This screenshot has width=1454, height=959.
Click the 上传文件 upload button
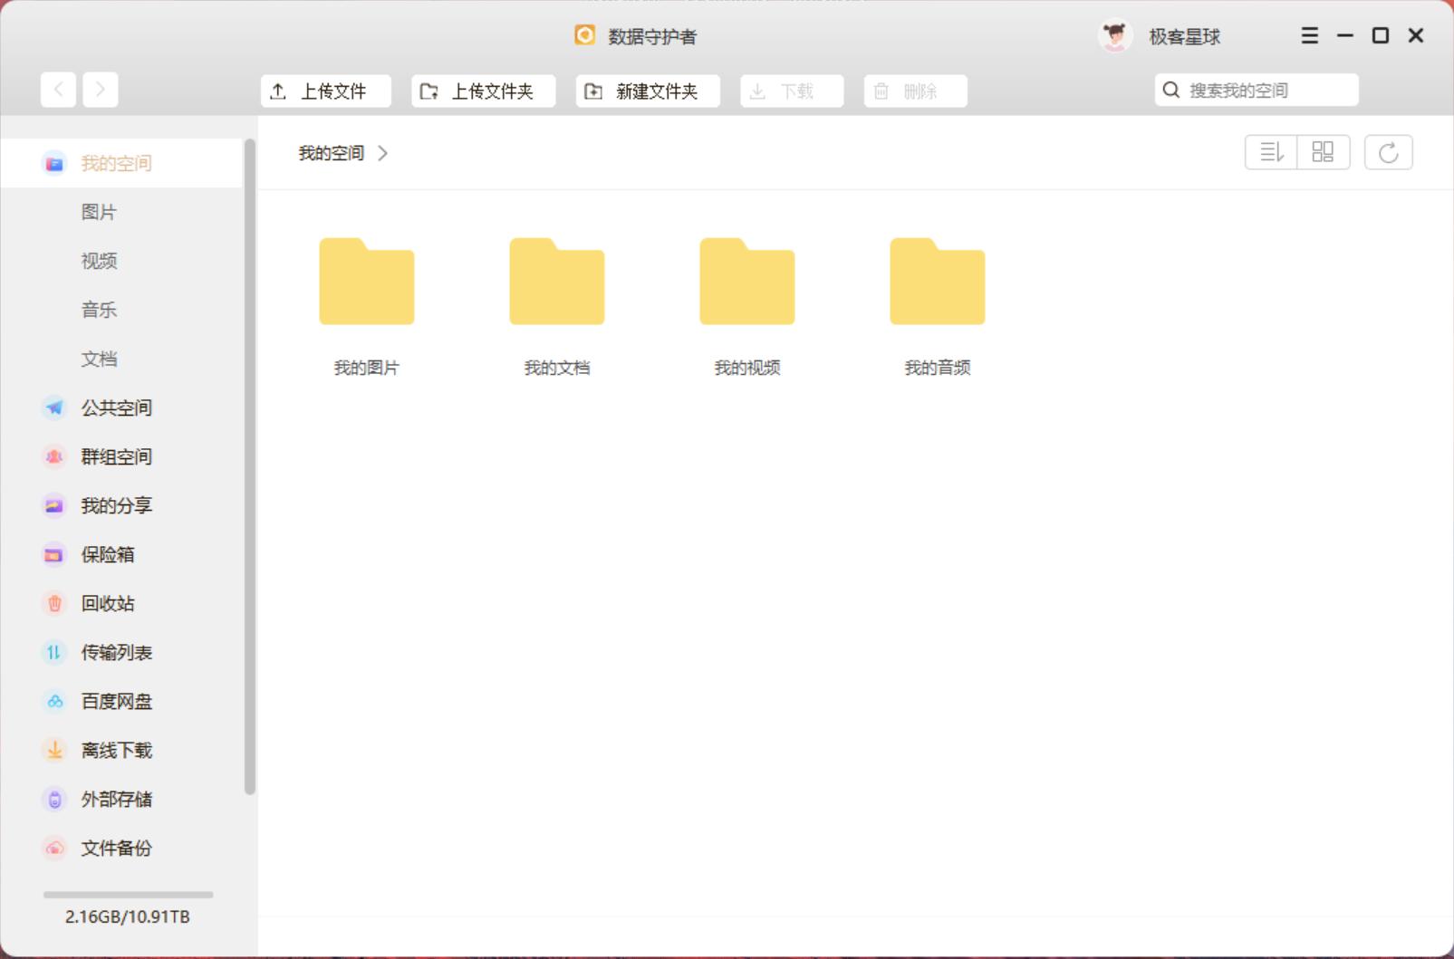[326, 91]
